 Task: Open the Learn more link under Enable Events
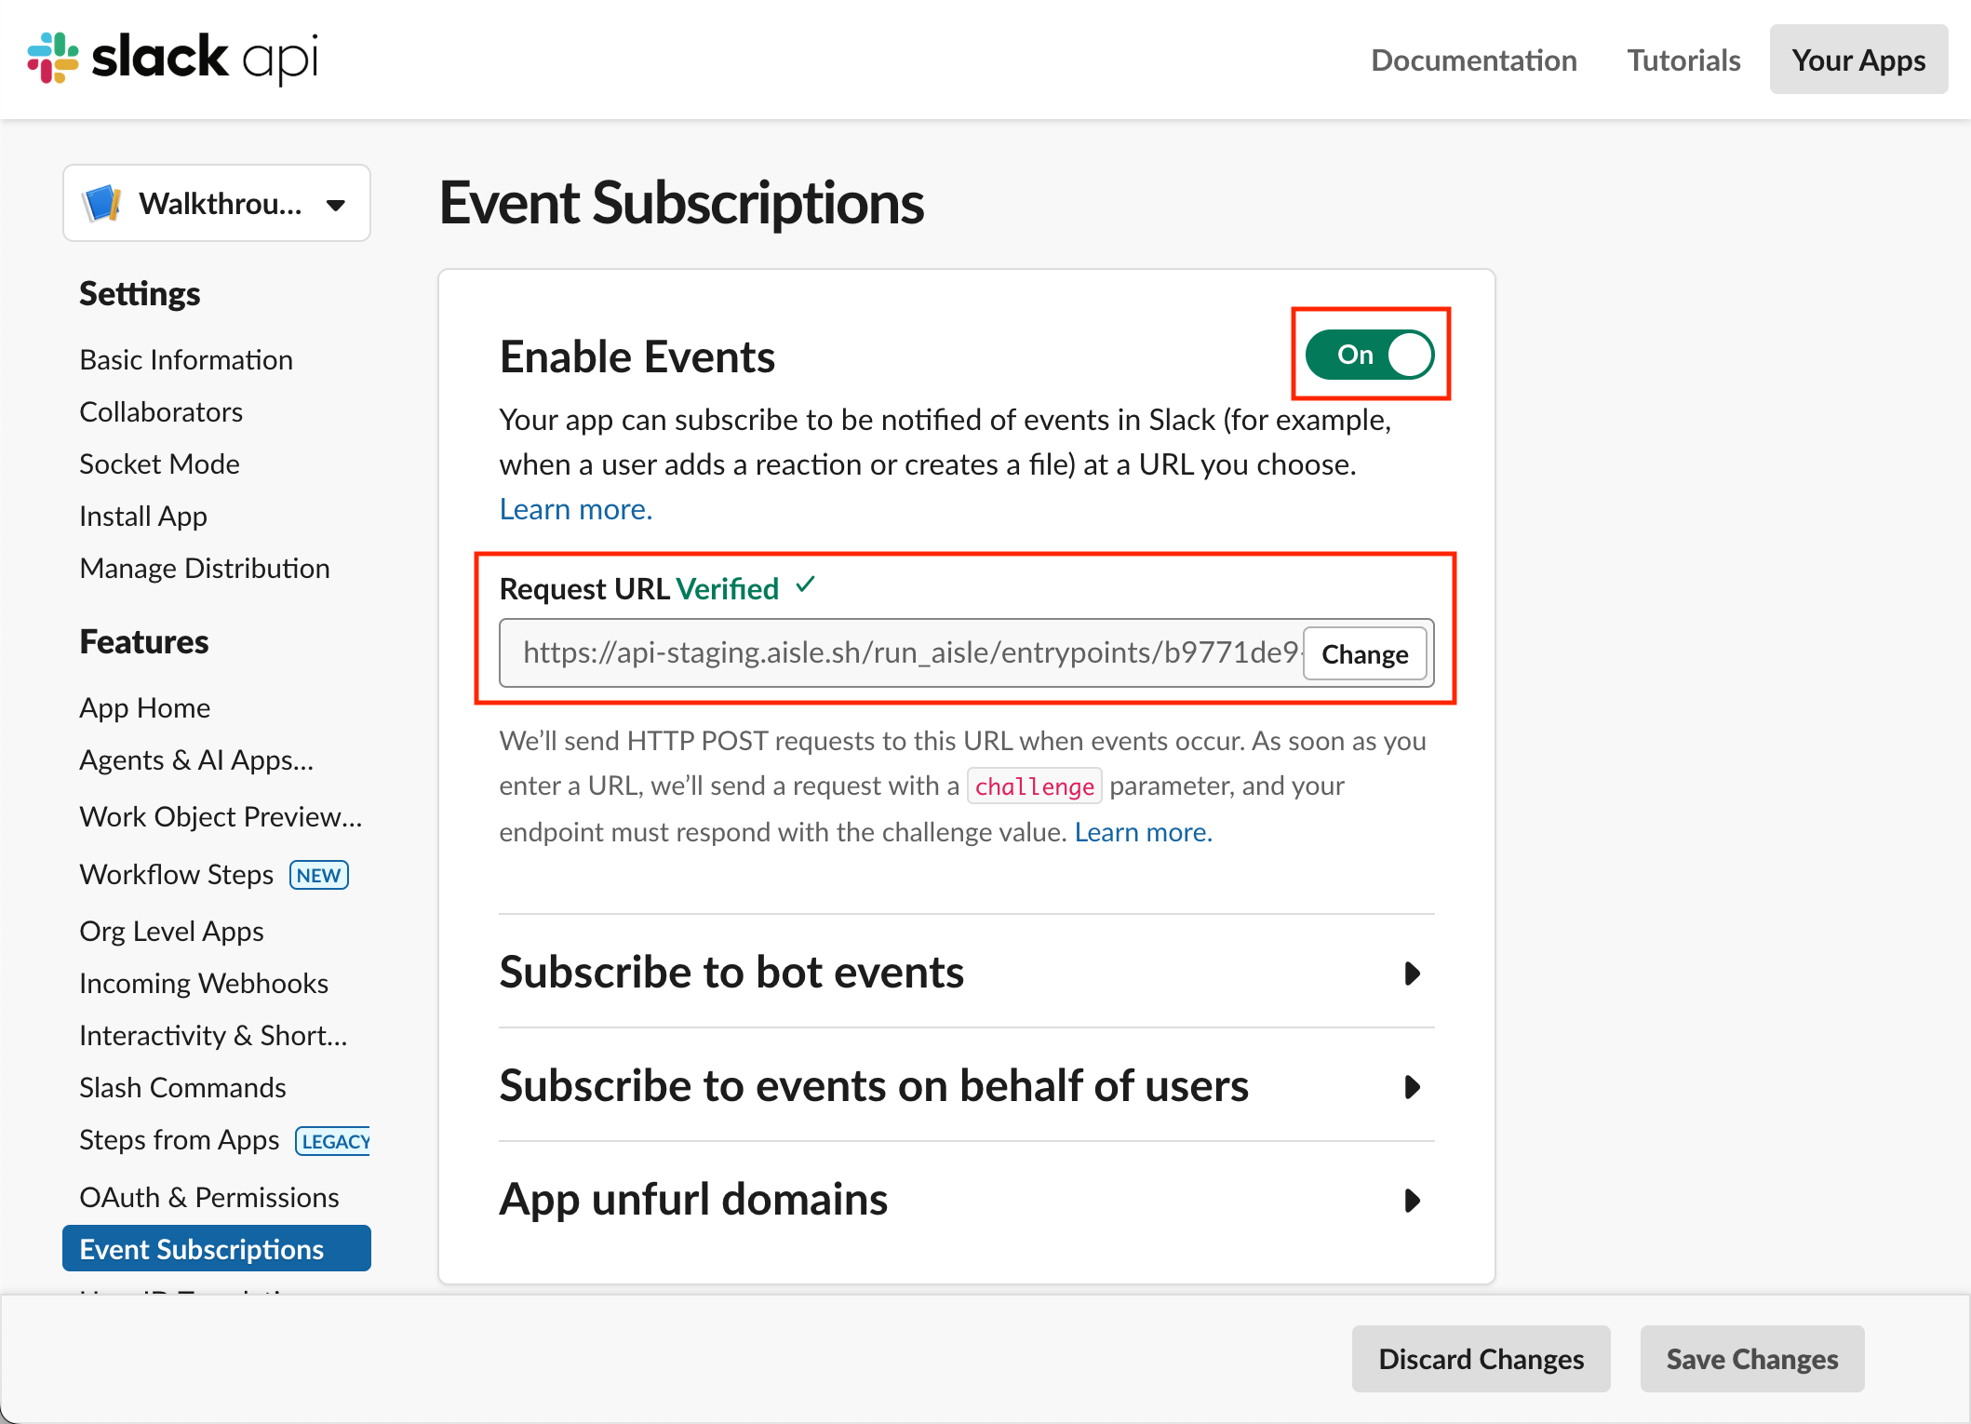[x=574, y=508]
